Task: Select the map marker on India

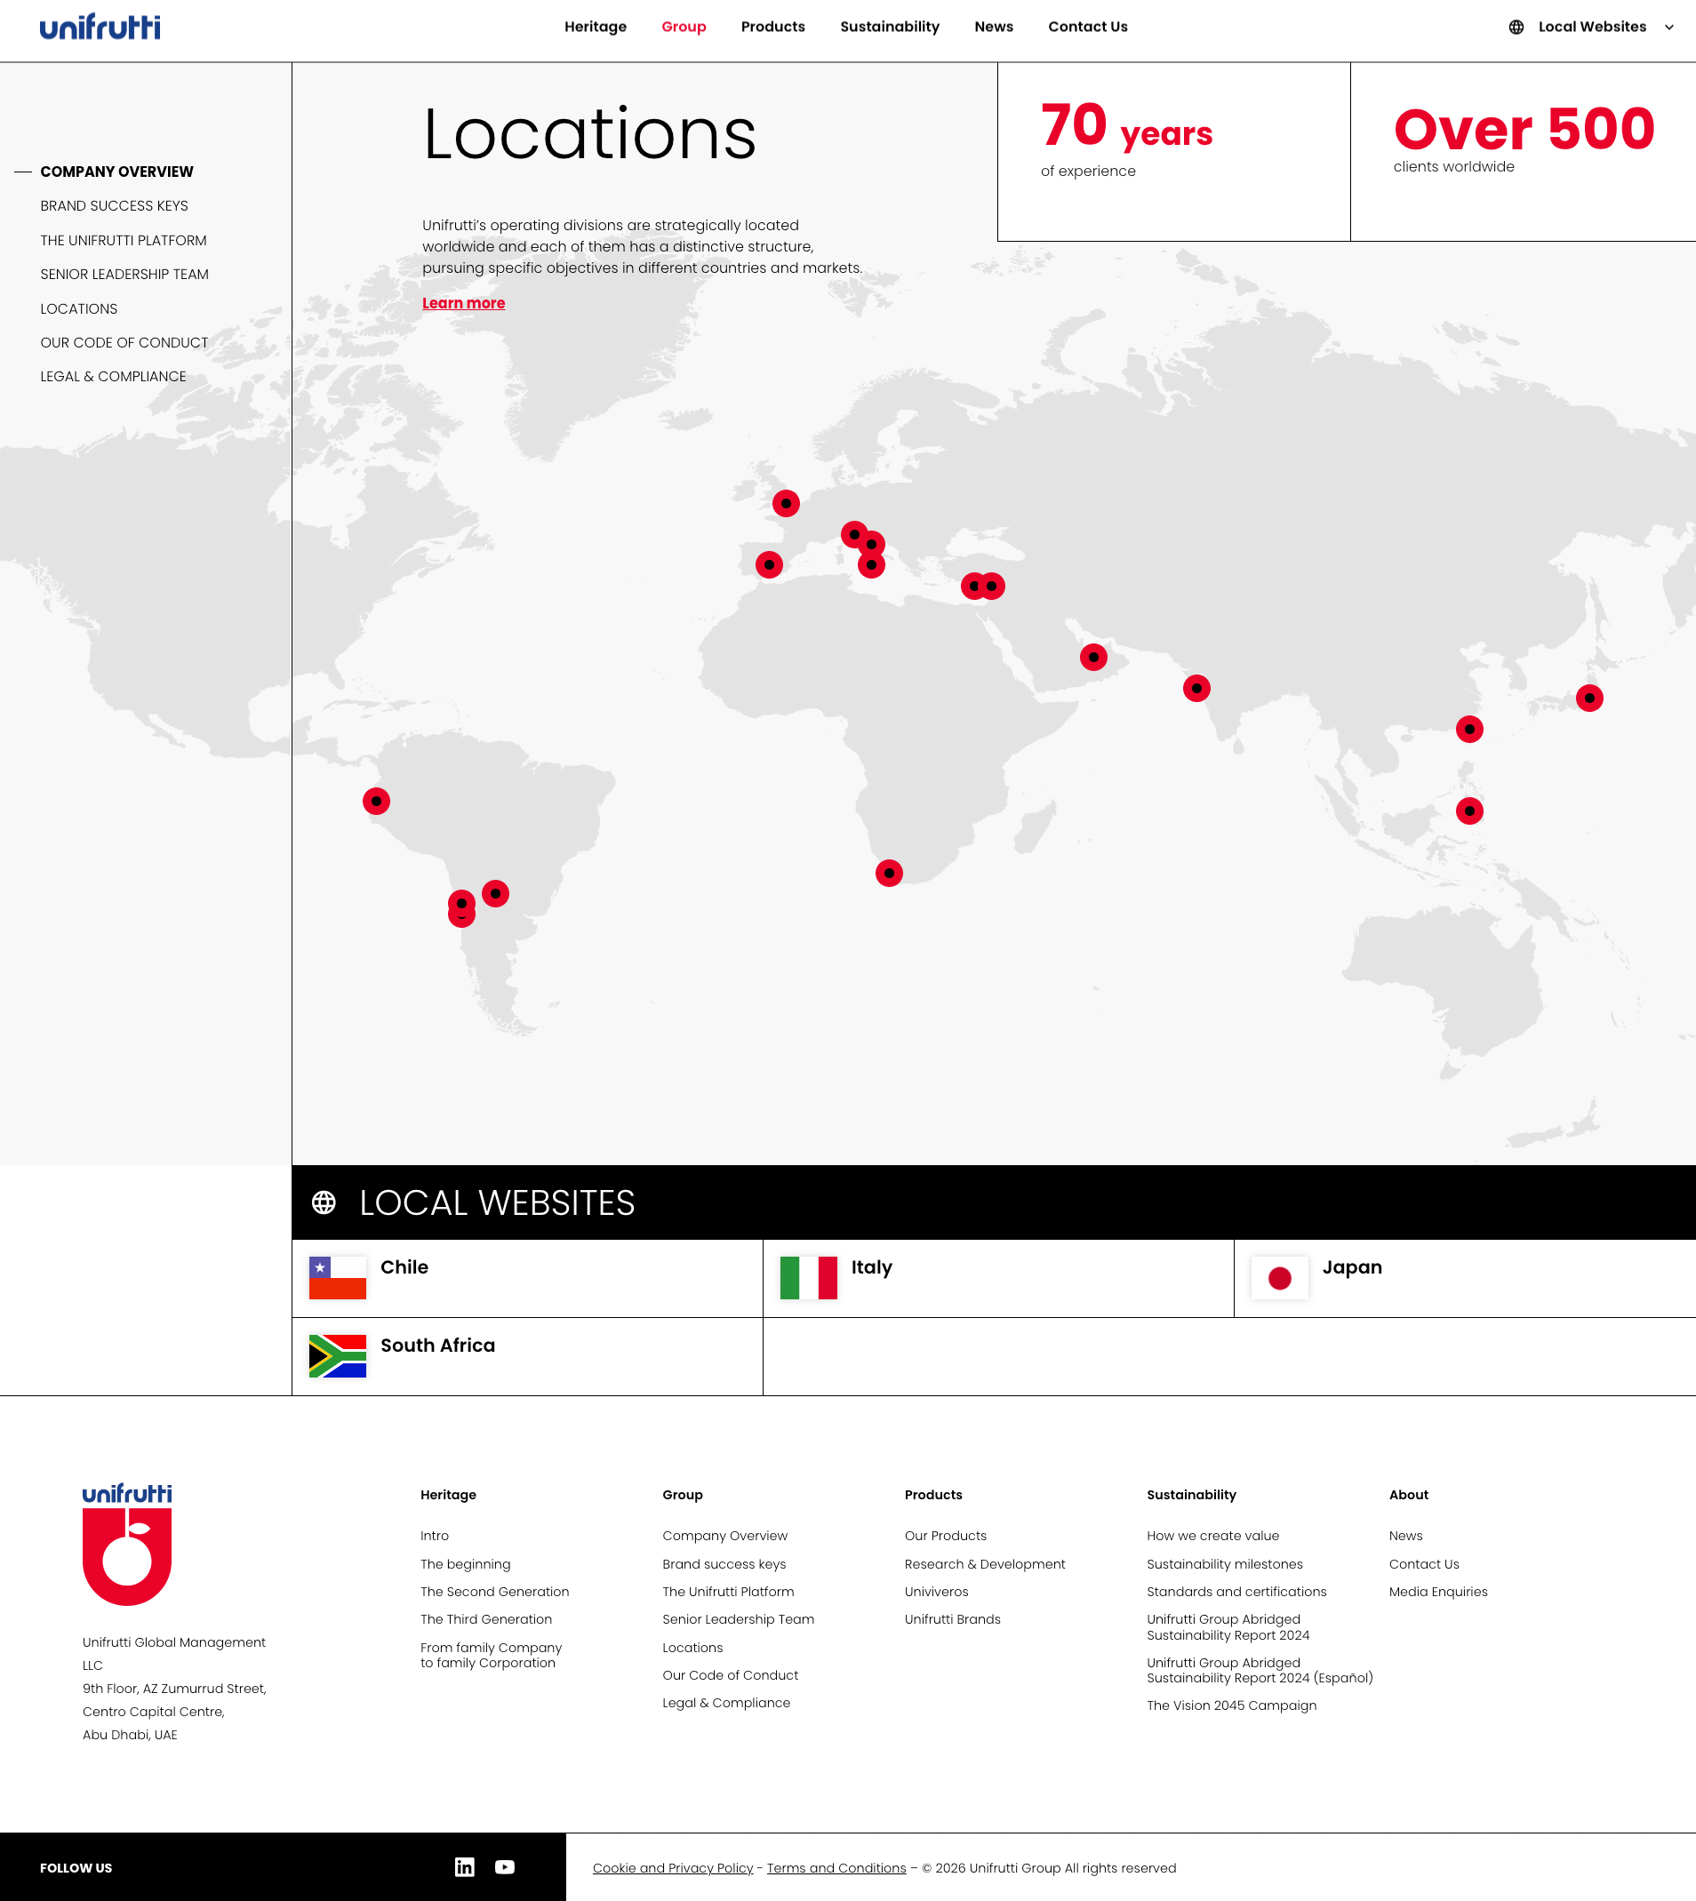Action: pyautogui.click(x=1196, y=689)
